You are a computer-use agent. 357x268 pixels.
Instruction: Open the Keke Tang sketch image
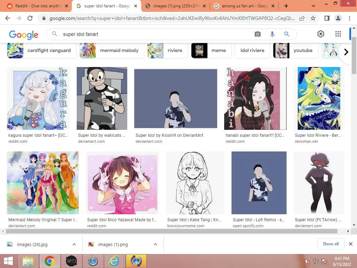195,183
